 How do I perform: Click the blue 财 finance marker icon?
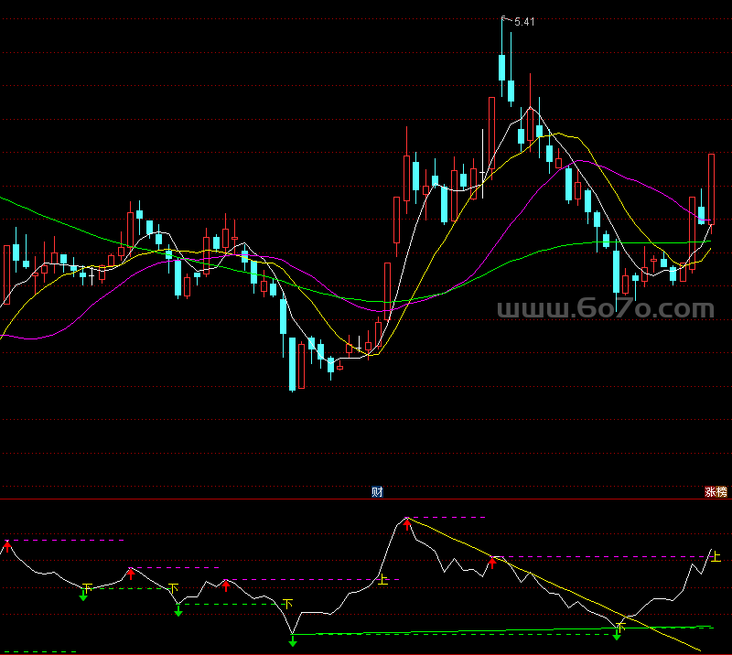point(377,491)
